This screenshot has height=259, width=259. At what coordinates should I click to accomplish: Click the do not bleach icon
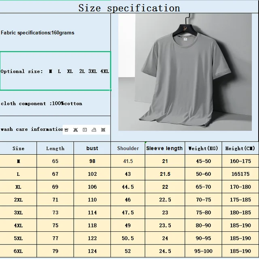point(75,129)
